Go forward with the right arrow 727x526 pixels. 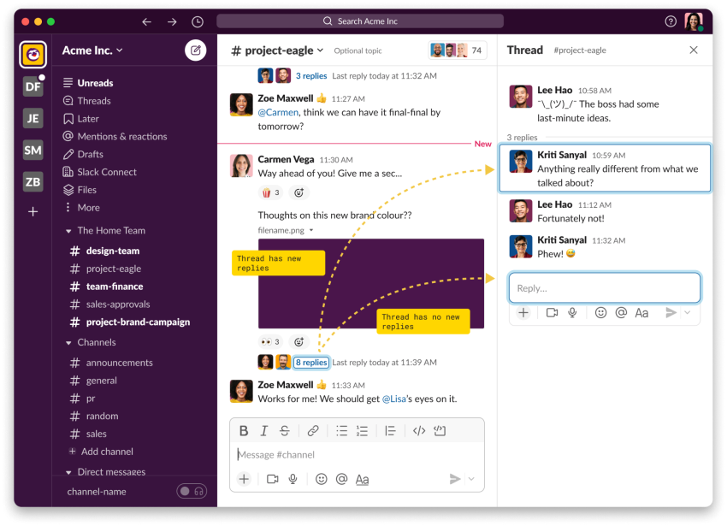click(172, 21)
